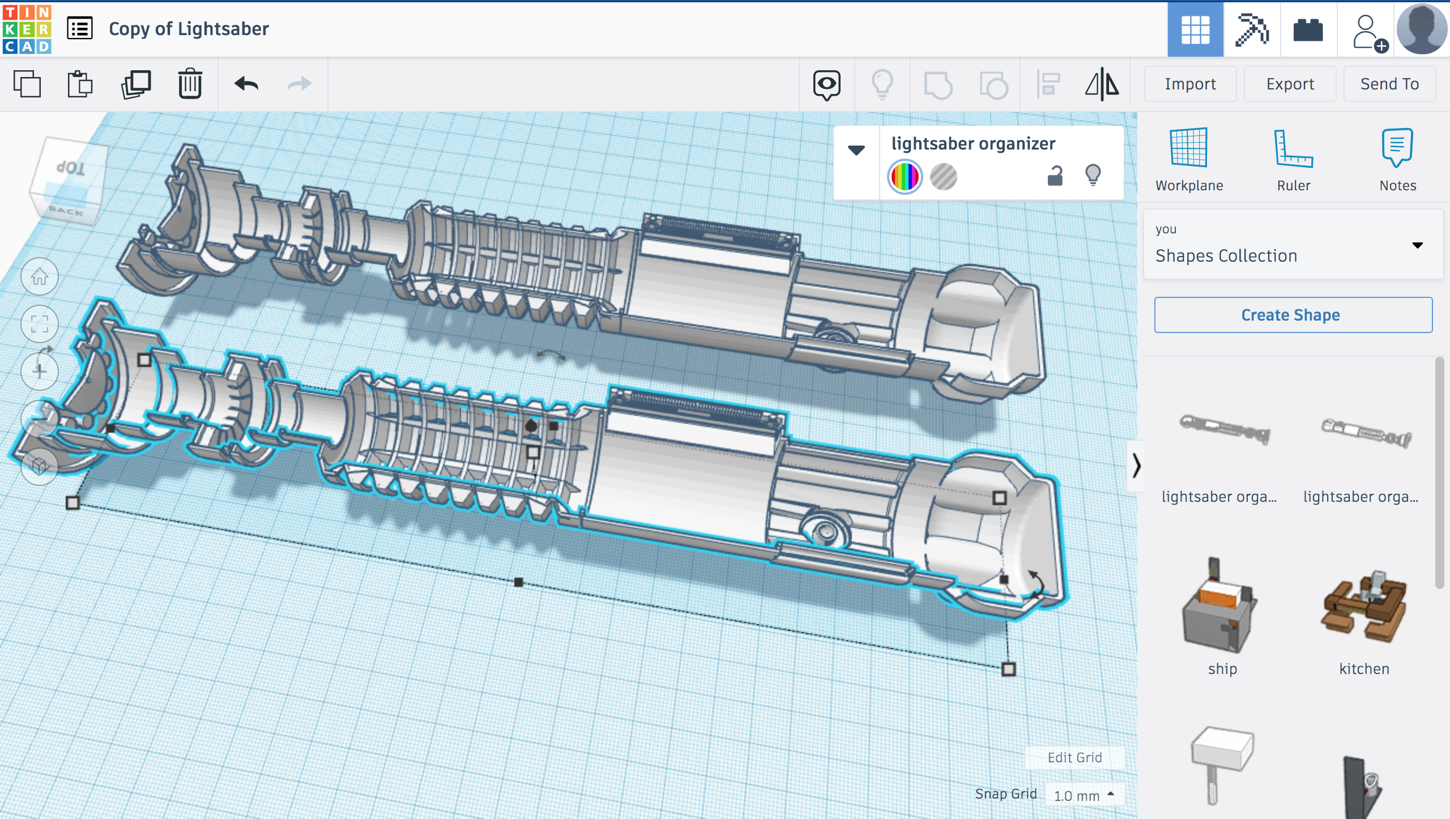
Task: Toggle notes visibility eye icon
Action: pyautogui.click(x=826, y=85)
